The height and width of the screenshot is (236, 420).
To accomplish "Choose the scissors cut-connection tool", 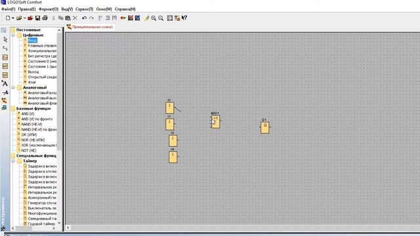I will tap(5, 92).
